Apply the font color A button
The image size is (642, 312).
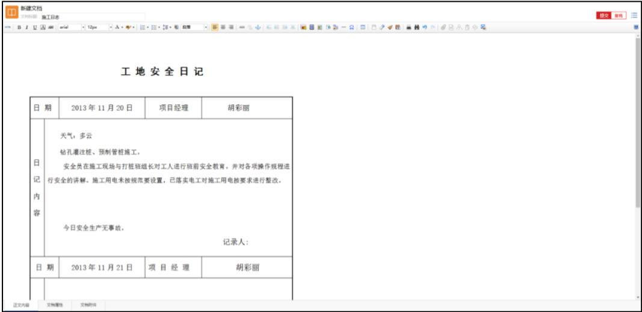point(117,28)
